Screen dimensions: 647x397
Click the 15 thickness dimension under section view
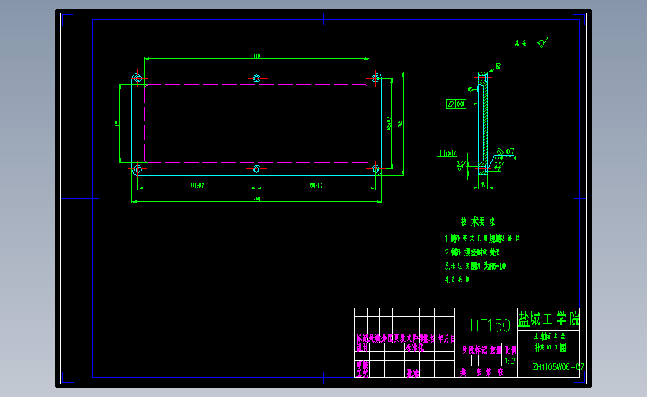pos(483,185)
